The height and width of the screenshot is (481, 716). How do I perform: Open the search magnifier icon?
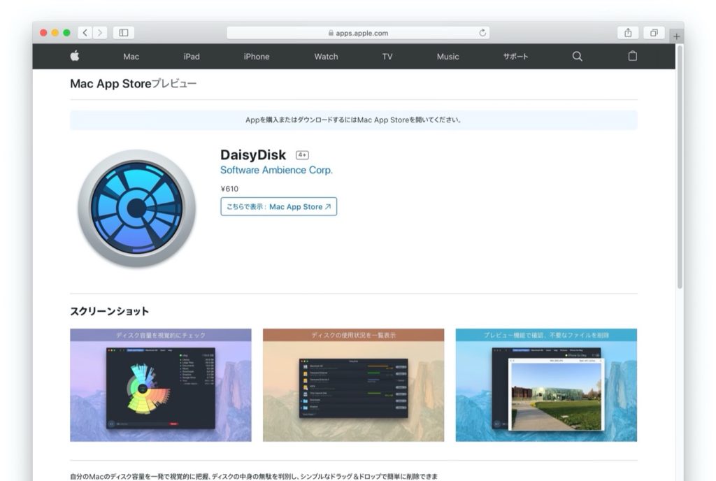[577, 57]
